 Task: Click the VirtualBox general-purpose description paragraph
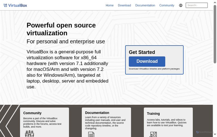click(x=67, y=69)
